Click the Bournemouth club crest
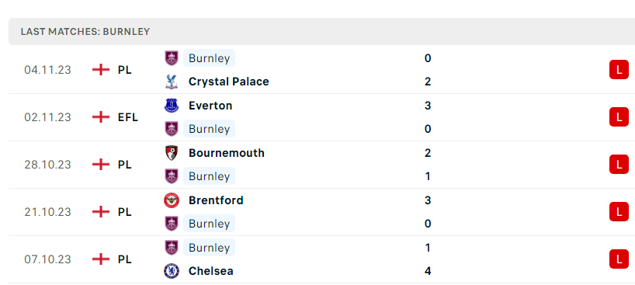The image size is (635, 285). coord(172,153)
